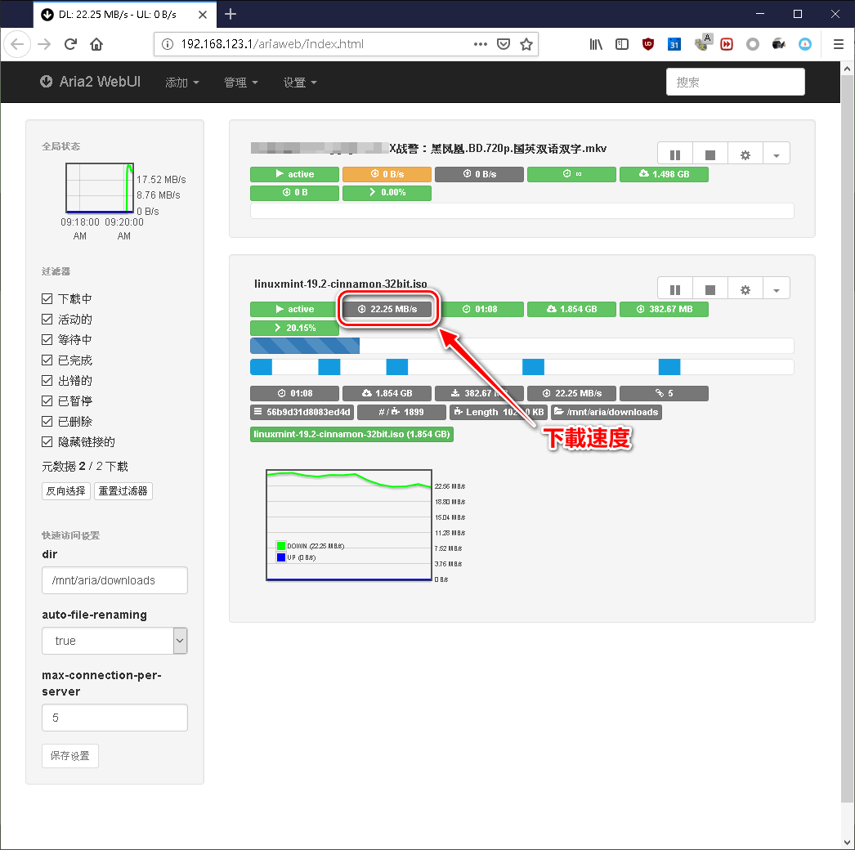The width and height of the screenshot is (855, 850).
Task: Toggle the 下載中 filter checkbox
Action: [x=47, y=299]
